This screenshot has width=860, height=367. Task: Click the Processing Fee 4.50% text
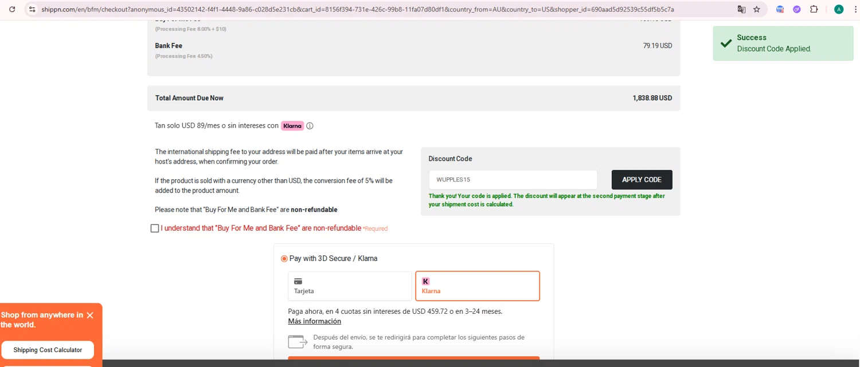tap(183, 56)
